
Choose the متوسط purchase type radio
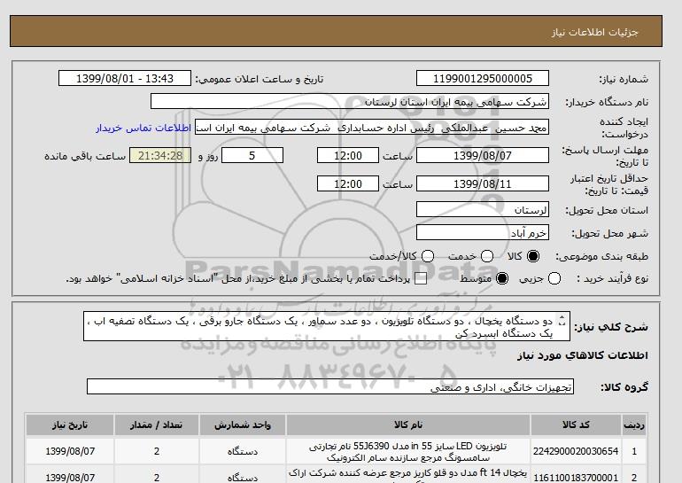coord(502,278)
